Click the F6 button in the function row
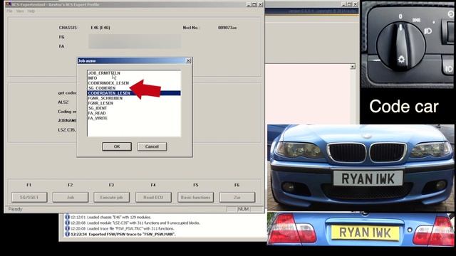Screen dimensions: 456x256 [x=237, y=198]
